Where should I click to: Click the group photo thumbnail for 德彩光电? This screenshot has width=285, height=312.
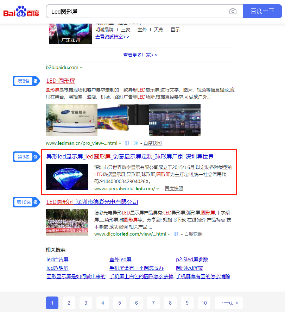[67, 222]
